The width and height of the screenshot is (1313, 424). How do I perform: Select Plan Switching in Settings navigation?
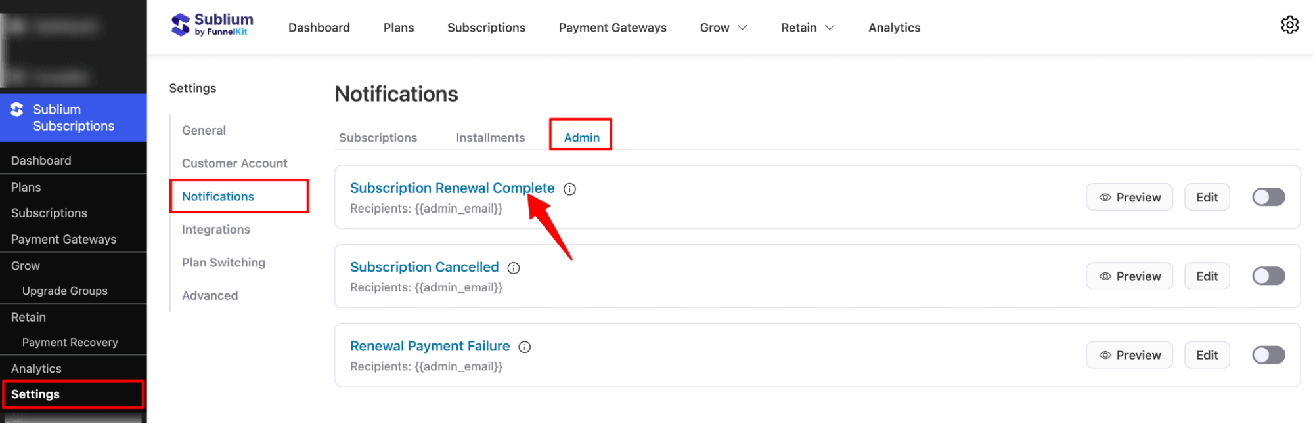223,262
